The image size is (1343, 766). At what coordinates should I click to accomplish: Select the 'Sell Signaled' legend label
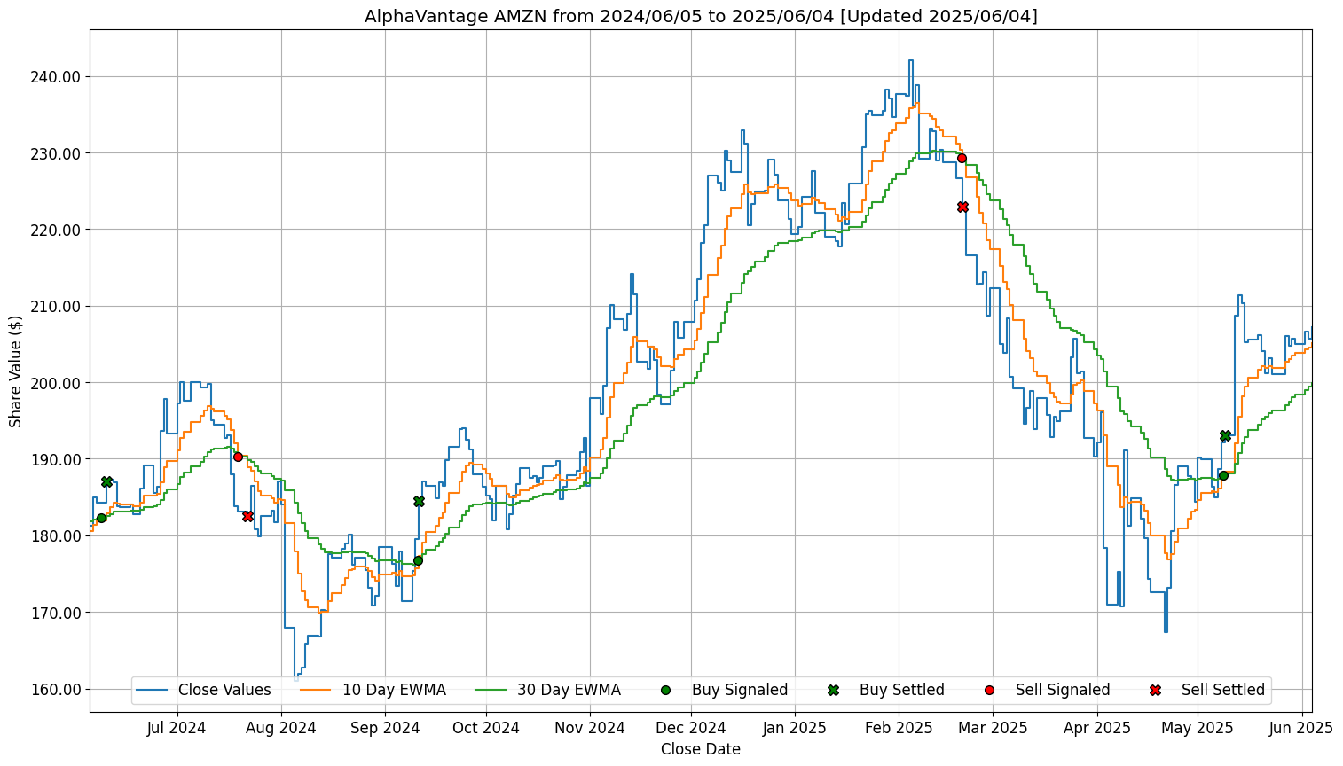pos(1063,690)
